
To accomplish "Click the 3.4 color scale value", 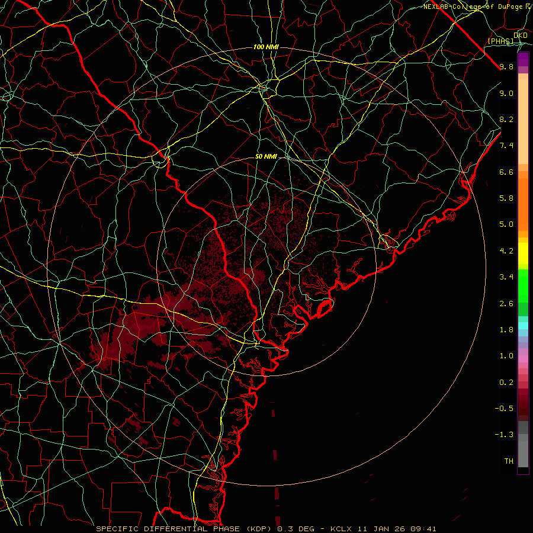I will [x=506, y=277].
